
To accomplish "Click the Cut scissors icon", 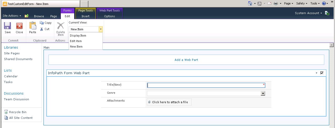I will 42,29.
